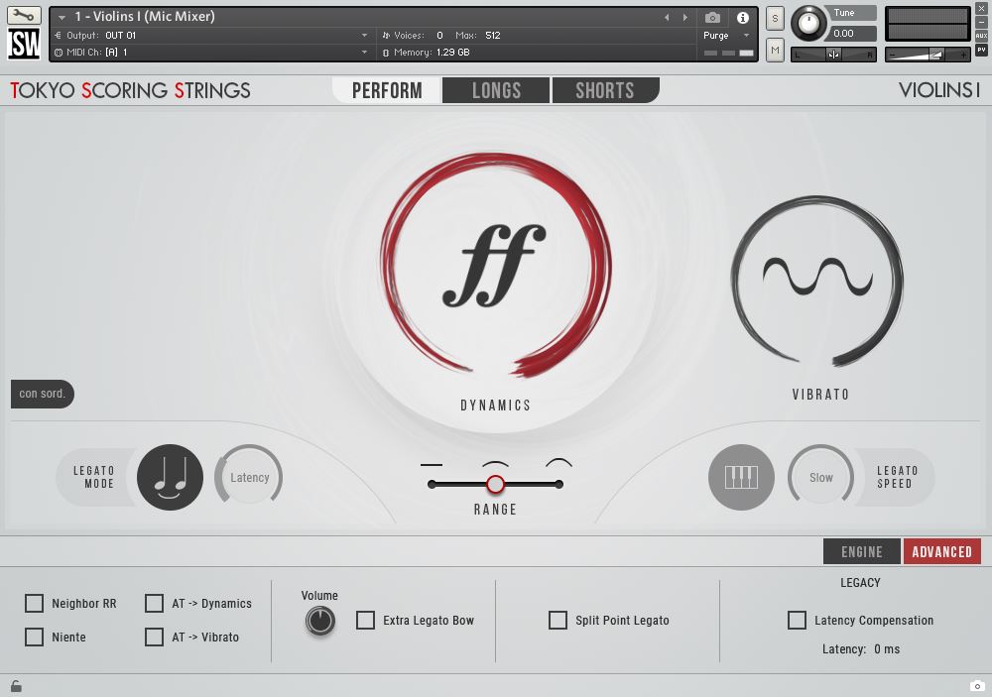This screenshot has height=697, width=992.
Task: Click the Latency 0 ms value
Action: coord(887,649)
